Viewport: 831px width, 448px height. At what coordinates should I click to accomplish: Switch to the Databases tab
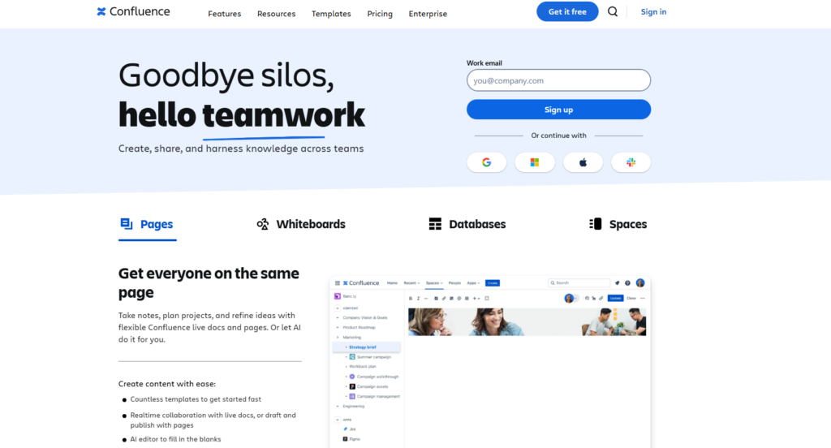point(467,225)
